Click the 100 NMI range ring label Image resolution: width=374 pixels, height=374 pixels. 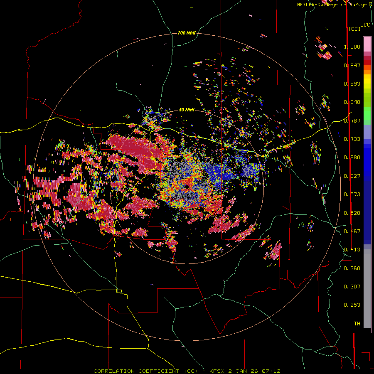187,33
